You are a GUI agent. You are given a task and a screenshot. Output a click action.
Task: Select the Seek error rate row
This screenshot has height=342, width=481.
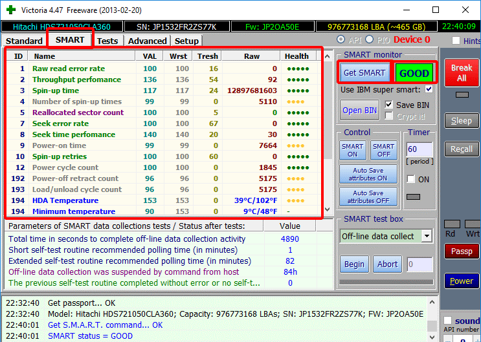coord(163,123)
